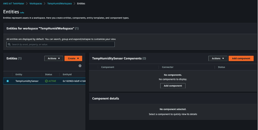
Task: Go to AWS IoT TwinMaker breadcrumb
Action: [14, 4]
